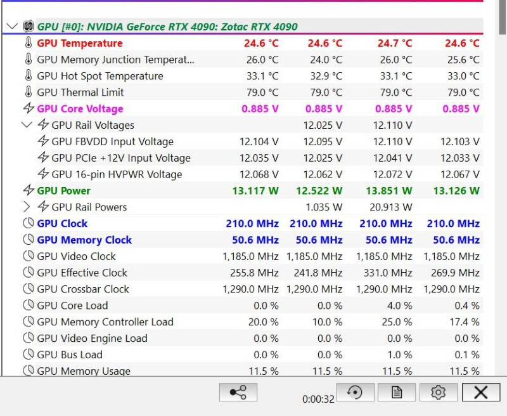Select the GPU Video Clock row label

76,257
